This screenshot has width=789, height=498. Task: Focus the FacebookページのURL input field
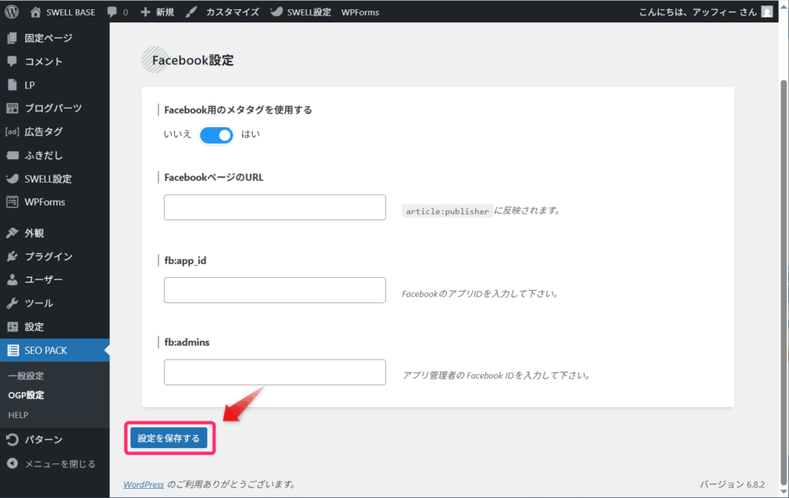coord(275,207)
